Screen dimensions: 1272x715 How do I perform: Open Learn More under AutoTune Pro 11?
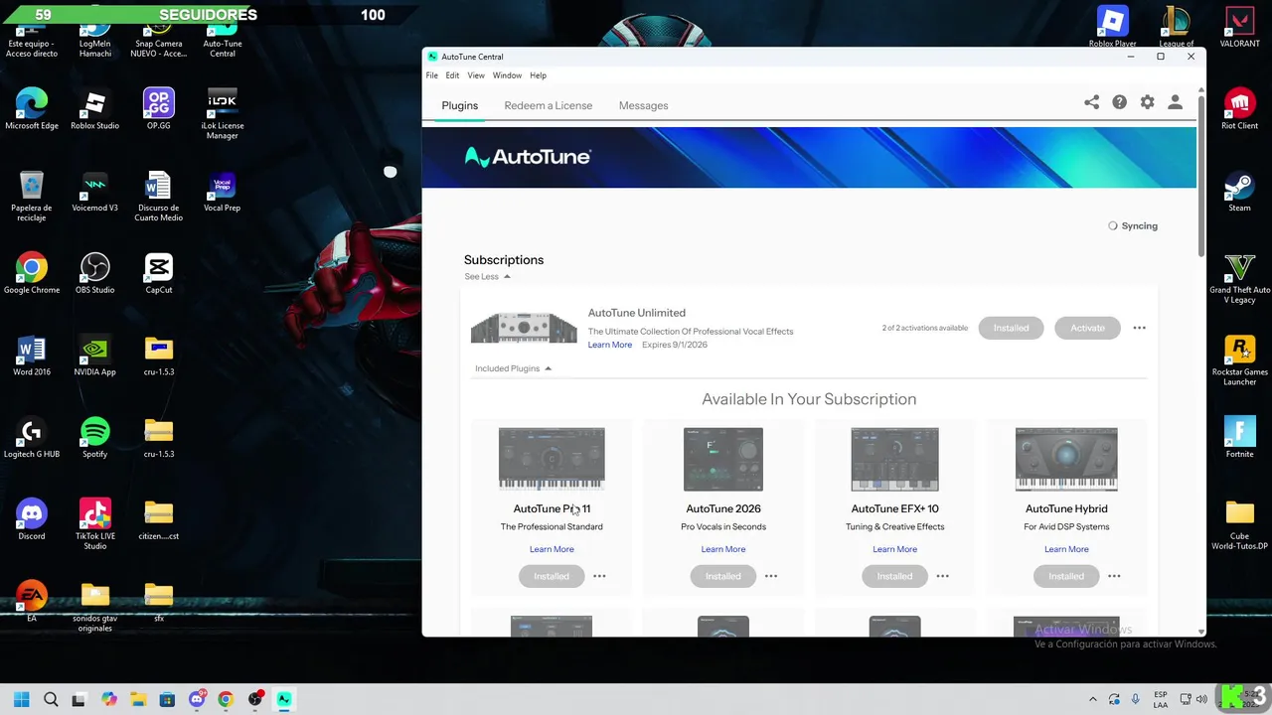click(552, 549)
